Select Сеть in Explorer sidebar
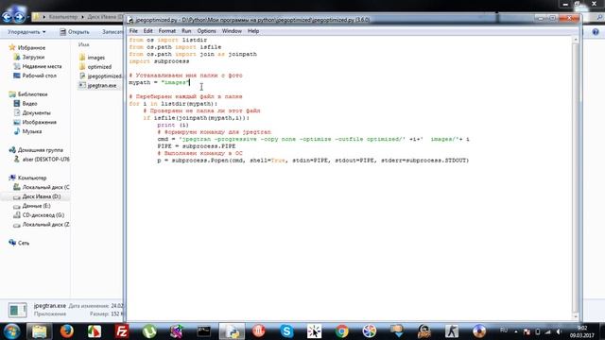The width and height of the screenshot is (605, 340). click(x=19, y=243)
